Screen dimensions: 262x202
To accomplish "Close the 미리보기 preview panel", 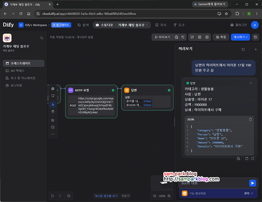I will (256, 49).
